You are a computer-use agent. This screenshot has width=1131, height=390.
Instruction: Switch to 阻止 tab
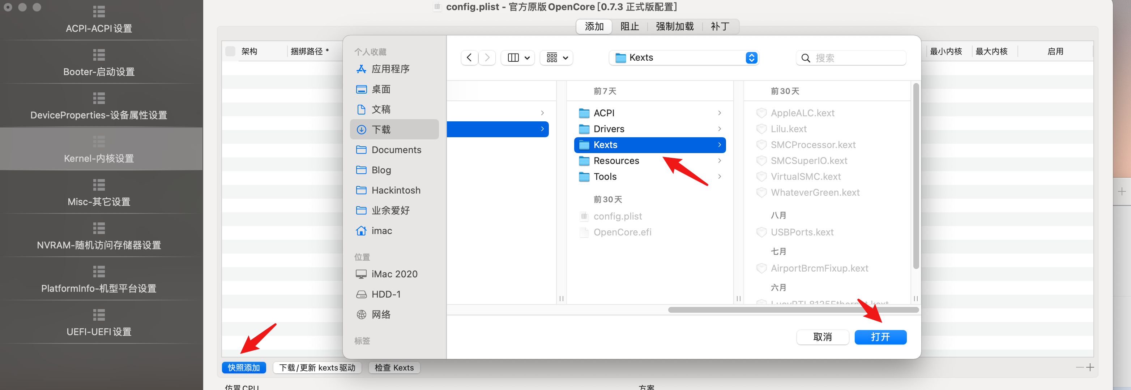629,26
